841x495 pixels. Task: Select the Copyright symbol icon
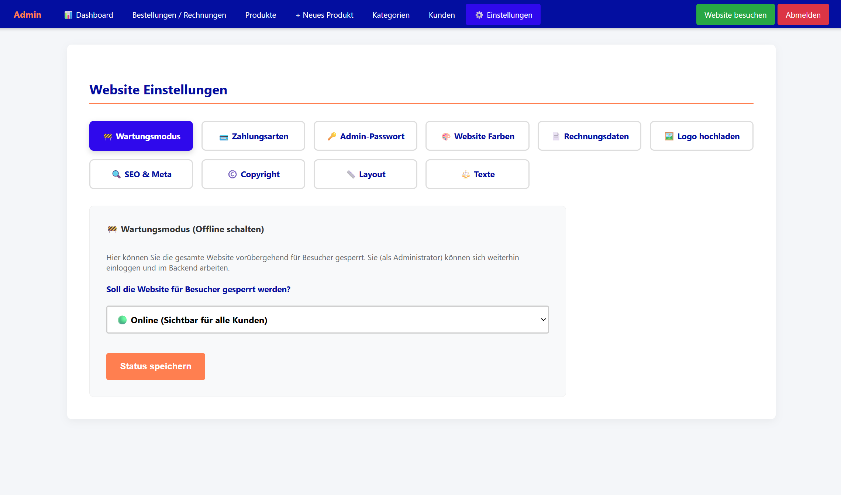tap(232, 174)
